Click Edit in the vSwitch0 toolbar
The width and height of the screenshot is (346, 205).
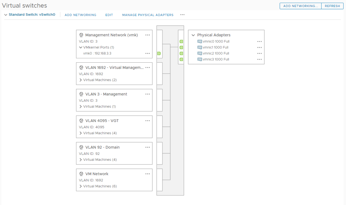tap(109, 15)
